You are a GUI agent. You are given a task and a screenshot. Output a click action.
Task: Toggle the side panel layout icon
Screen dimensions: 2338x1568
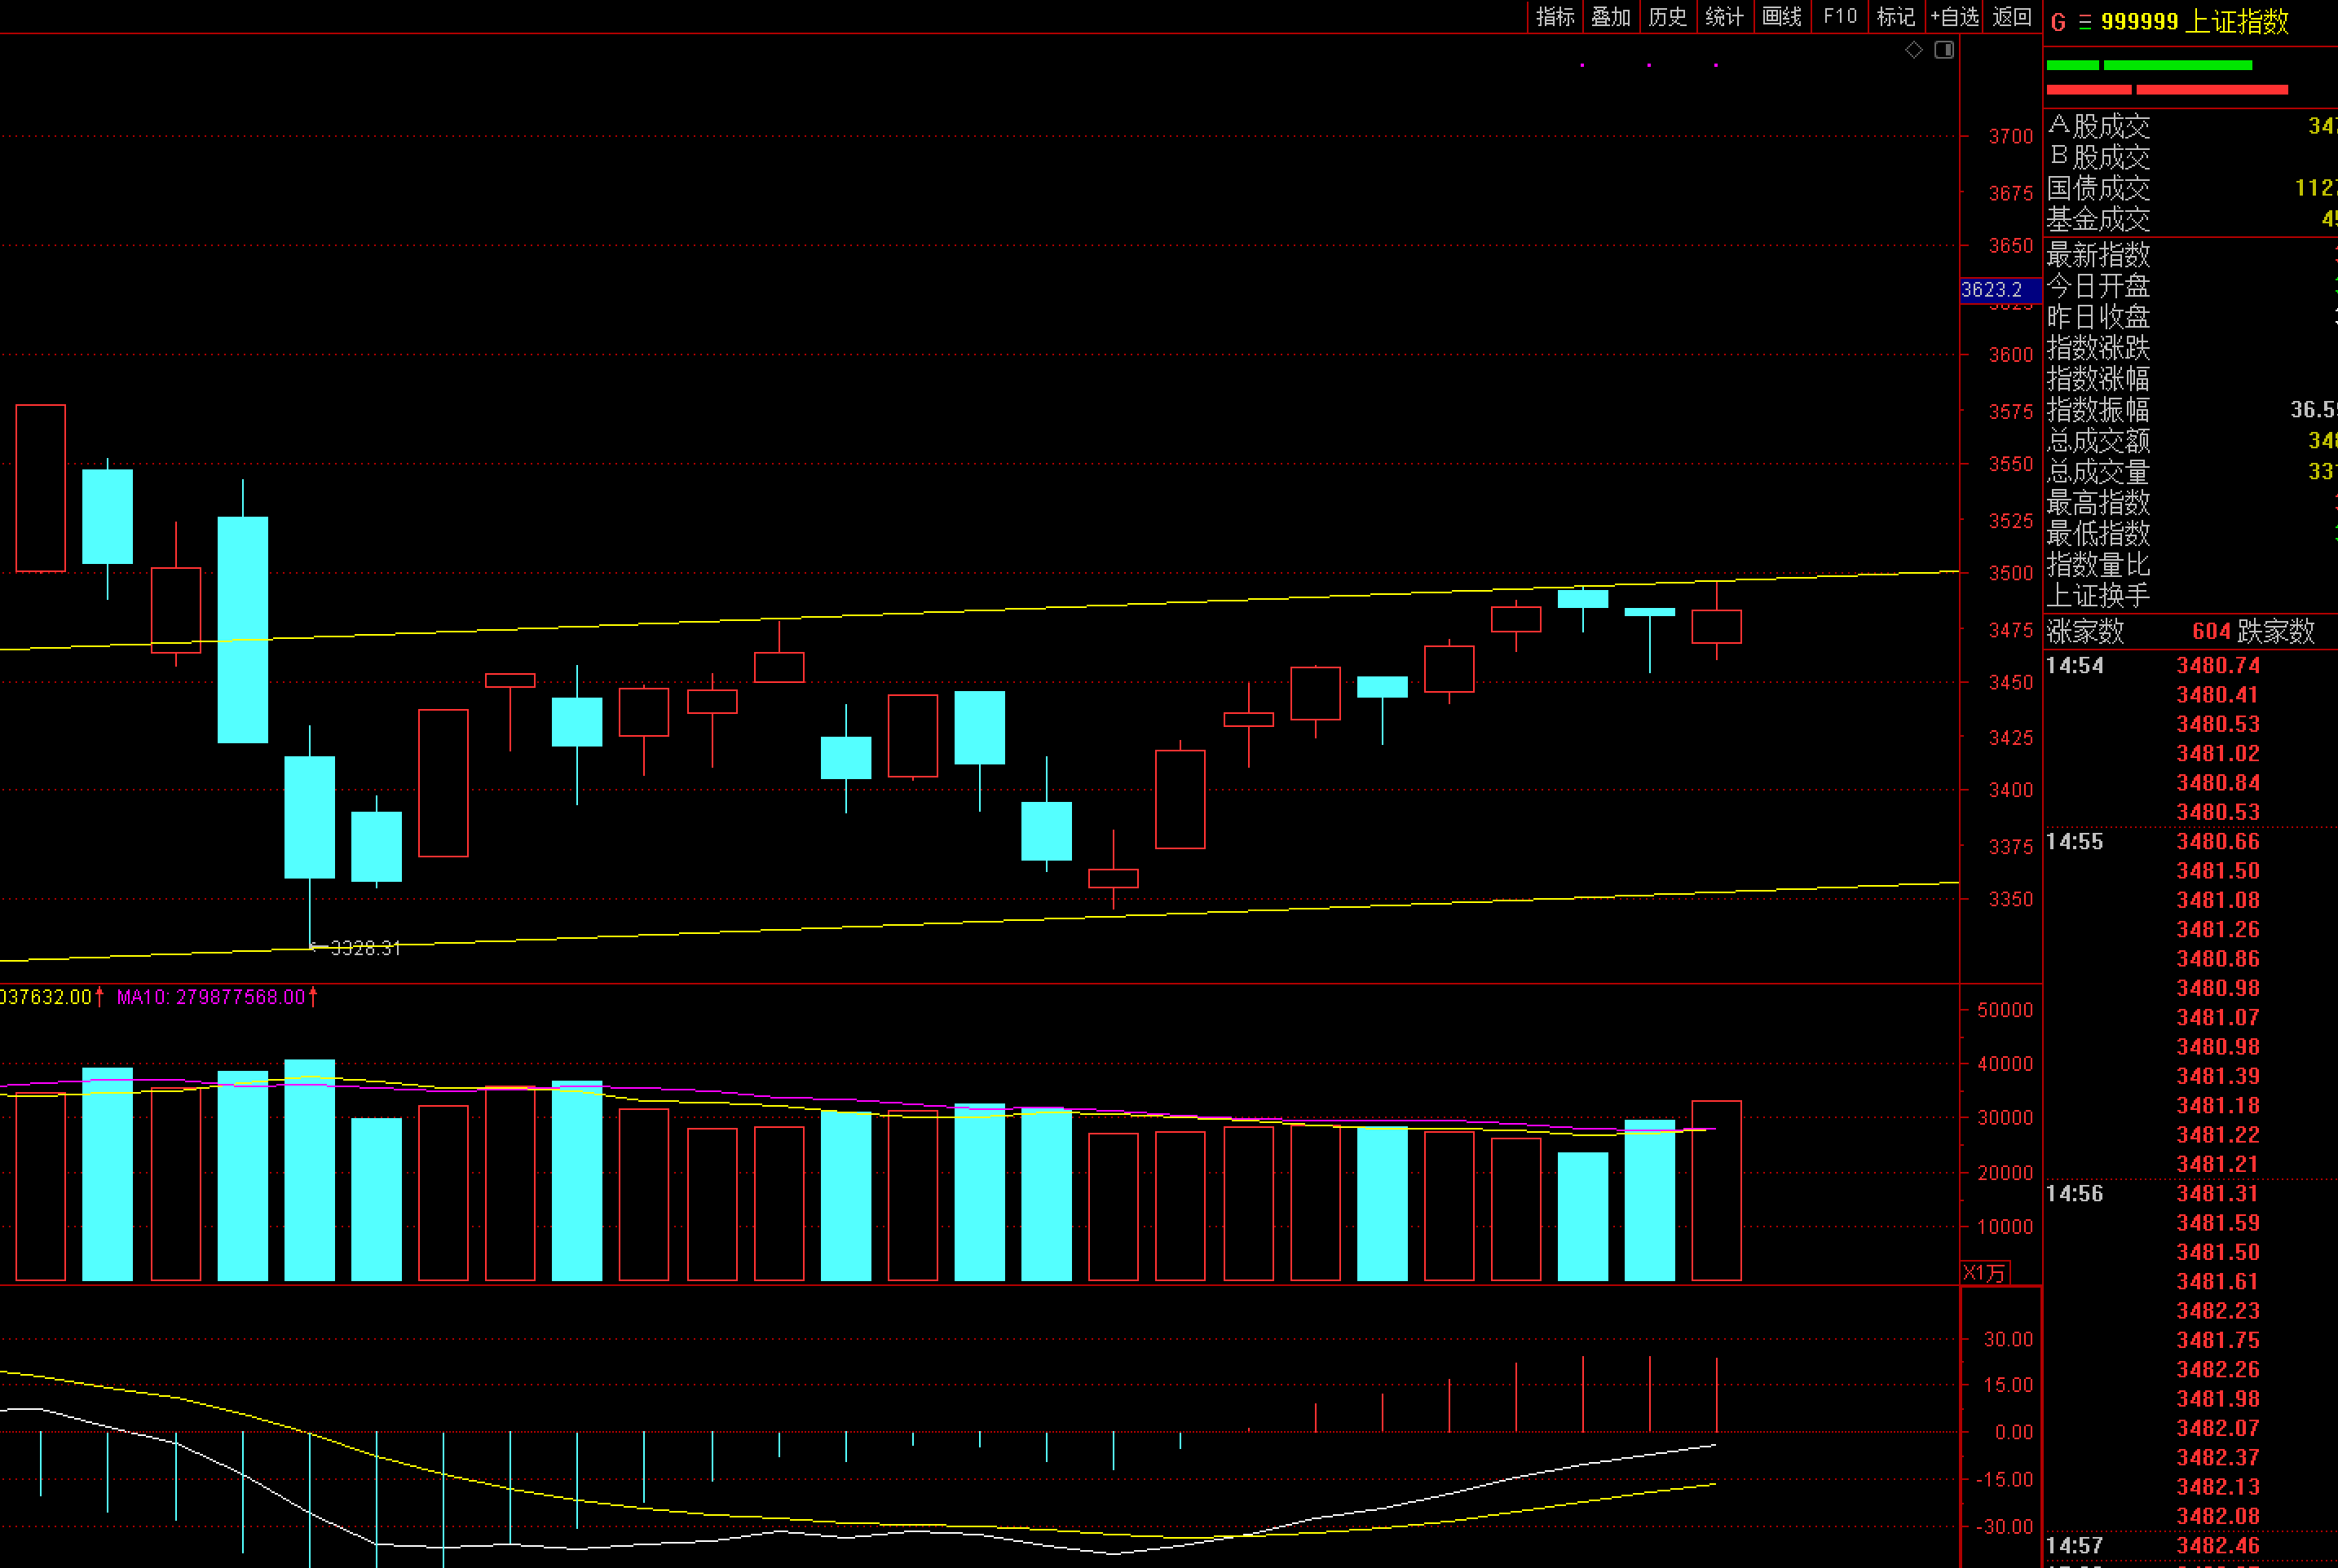click(1944, 50)
